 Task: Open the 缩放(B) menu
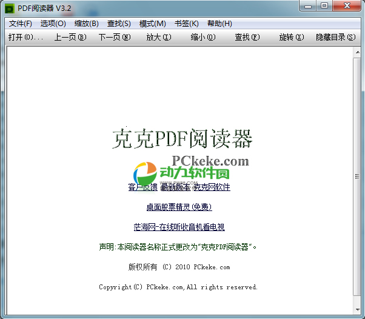pos(86,24)
